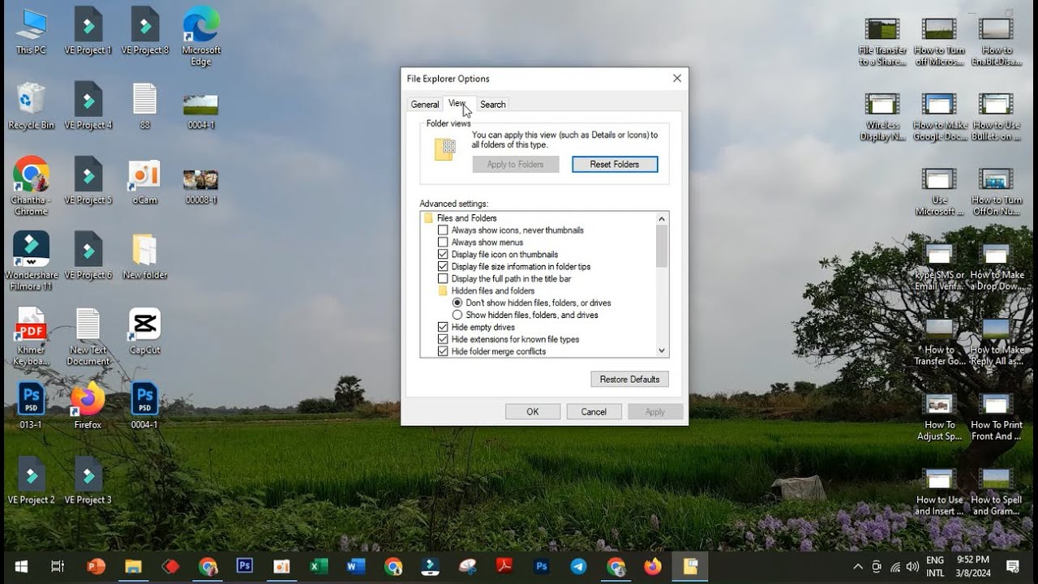This screenshot has width=1038, height=584.
Task: Enable Display the full path in title bar
Action: 443,279
